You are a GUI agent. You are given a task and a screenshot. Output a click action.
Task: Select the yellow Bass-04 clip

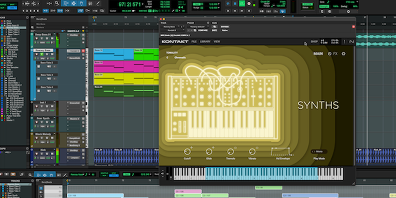point(126,79)
